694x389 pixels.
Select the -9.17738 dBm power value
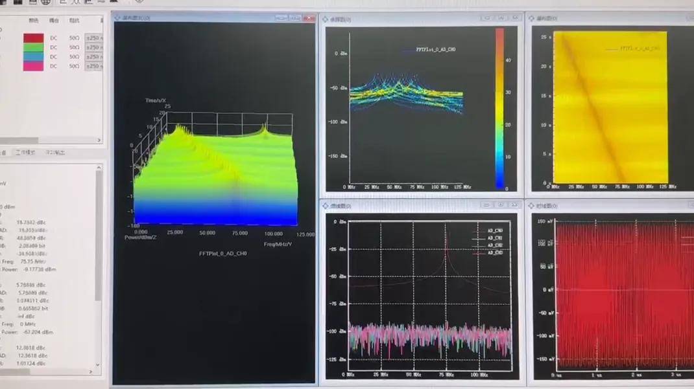40,269
